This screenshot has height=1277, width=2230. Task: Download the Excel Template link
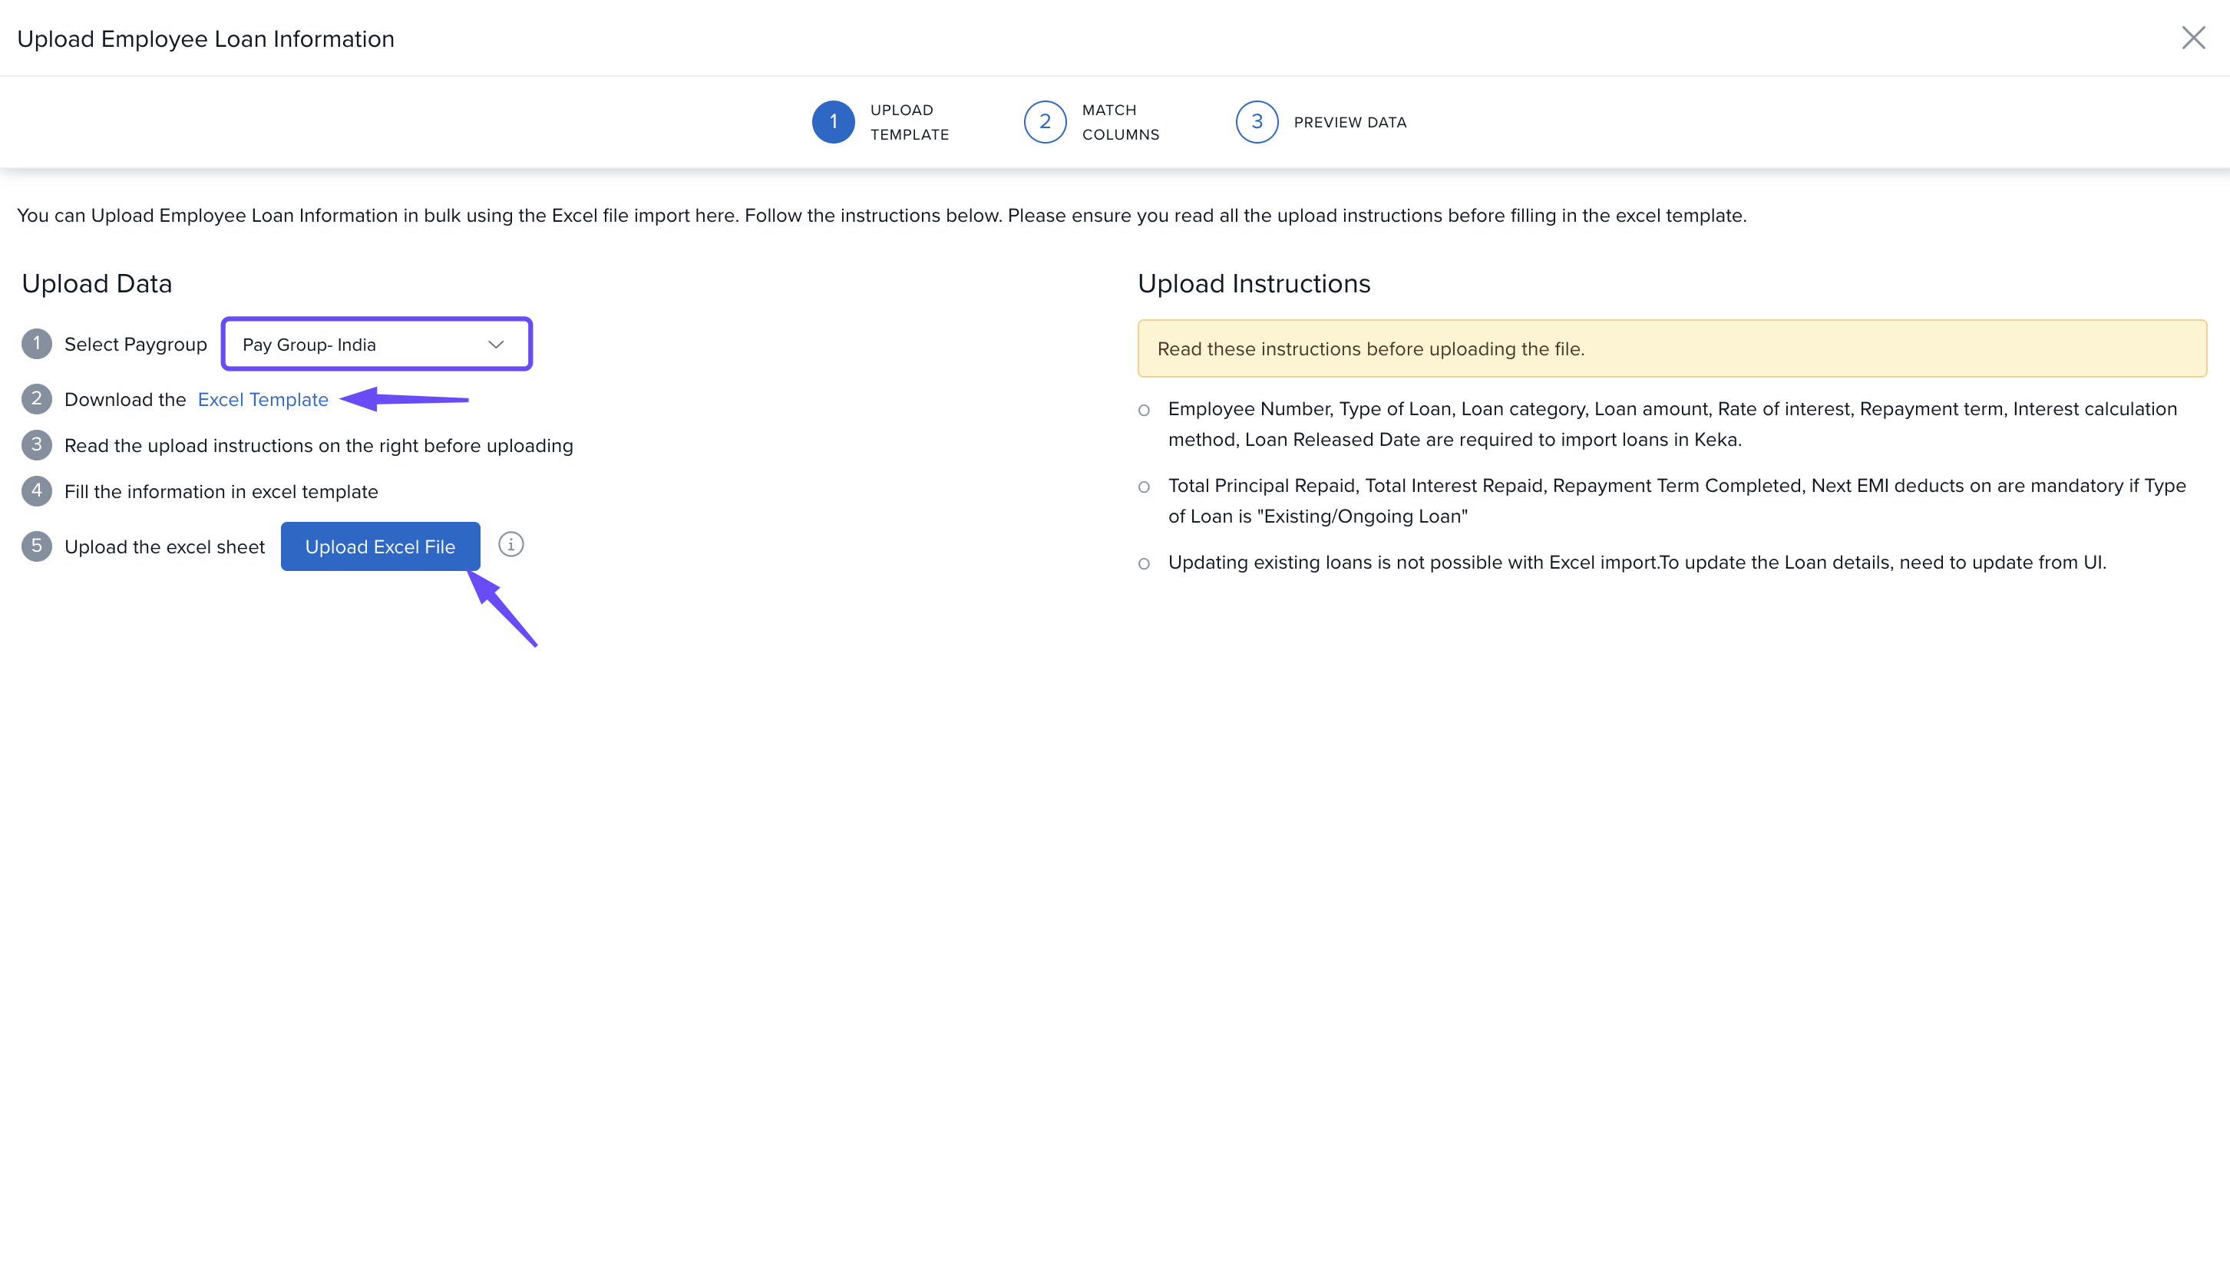click(263, 400)
